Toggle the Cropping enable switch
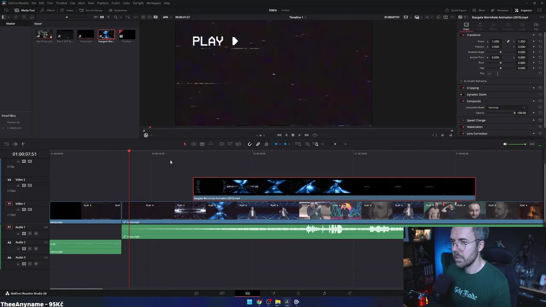 click(x=463, y=88)
